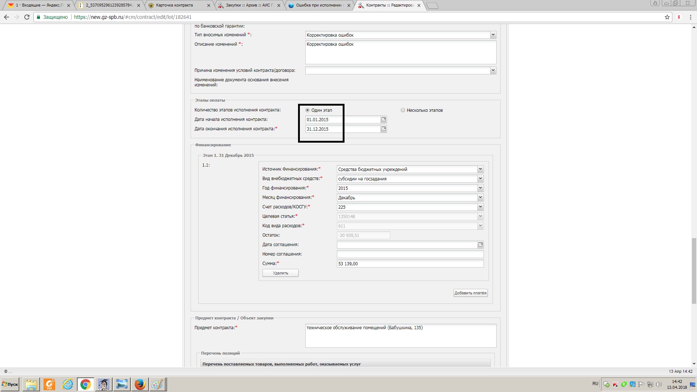Click browser back arrow
The height and width of the screenshot is (392, 697).
(x=7, y=17)
